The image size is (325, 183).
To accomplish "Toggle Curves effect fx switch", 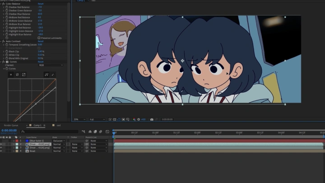I will coord(3,61).
